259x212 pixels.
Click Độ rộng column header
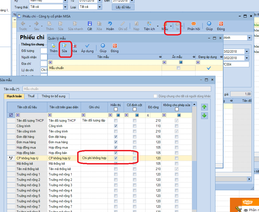click(153, 107)
